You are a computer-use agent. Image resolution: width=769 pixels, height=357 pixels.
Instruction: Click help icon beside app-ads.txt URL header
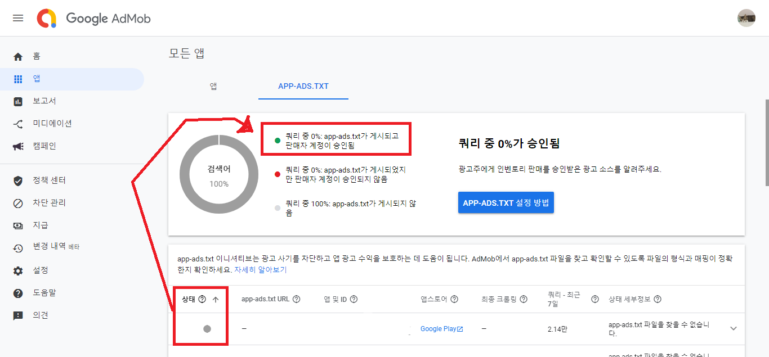(x=296, y=300)
